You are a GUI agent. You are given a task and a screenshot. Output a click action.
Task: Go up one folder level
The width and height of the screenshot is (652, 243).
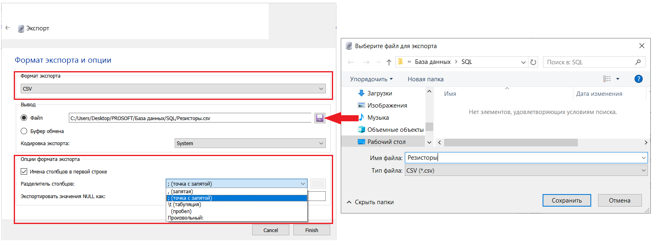click(x=389, y=62)
